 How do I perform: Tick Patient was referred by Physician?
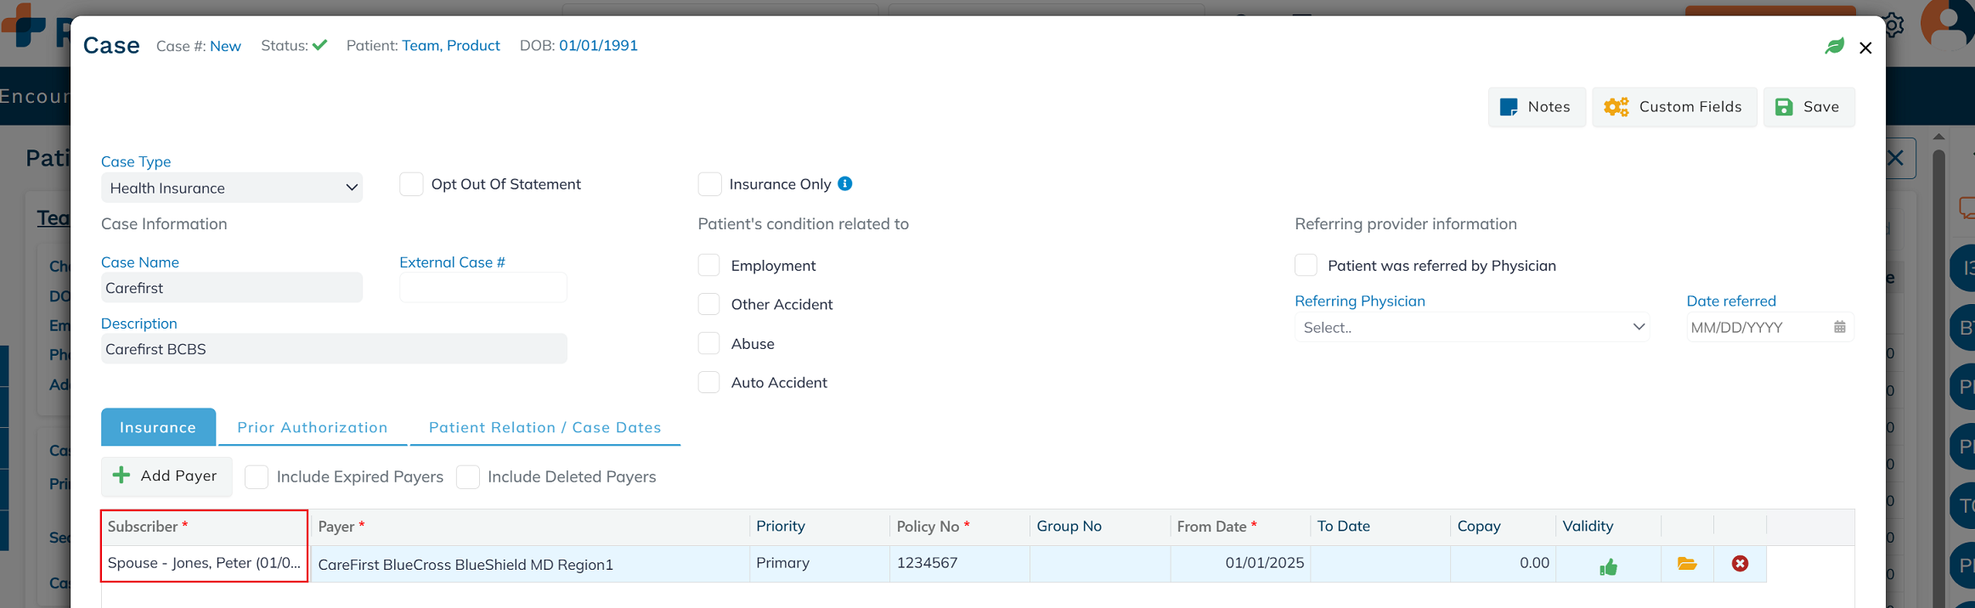[1306, 266]
